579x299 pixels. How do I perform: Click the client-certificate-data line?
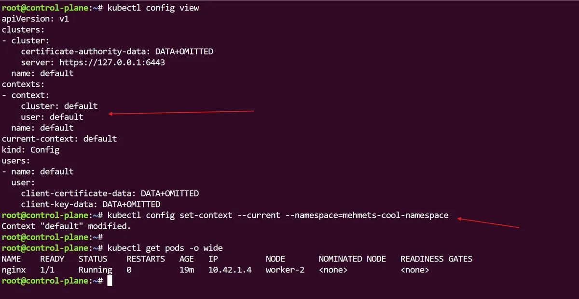[110, 193]
